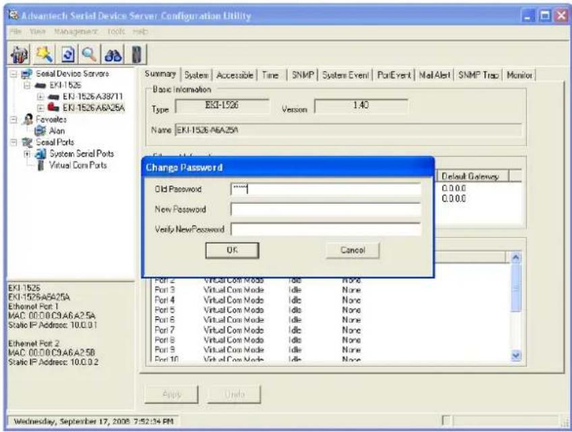This screenshot has height=432, width=572.
Task: Switch to the PortEvent tab
Action: (x=394, y=75)
